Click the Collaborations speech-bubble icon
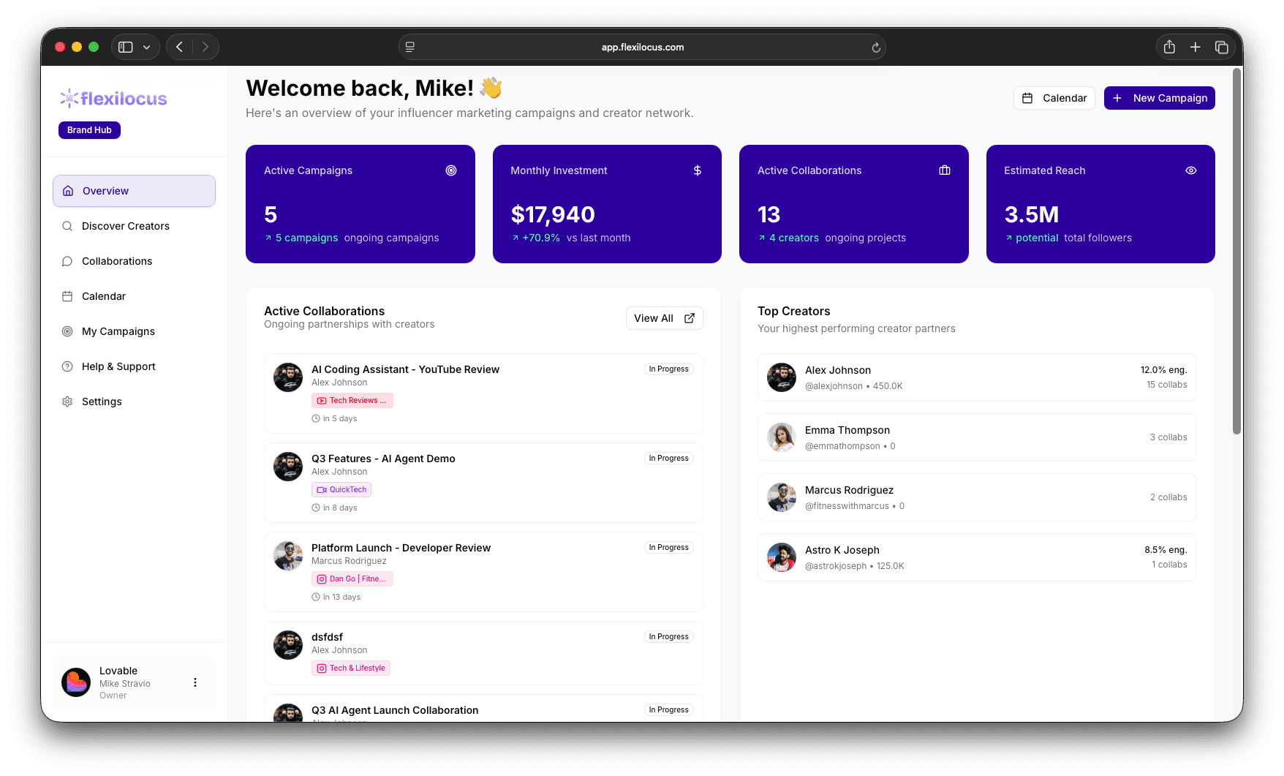This screenshot has height=776, width=1284. (x=67, y=261)
